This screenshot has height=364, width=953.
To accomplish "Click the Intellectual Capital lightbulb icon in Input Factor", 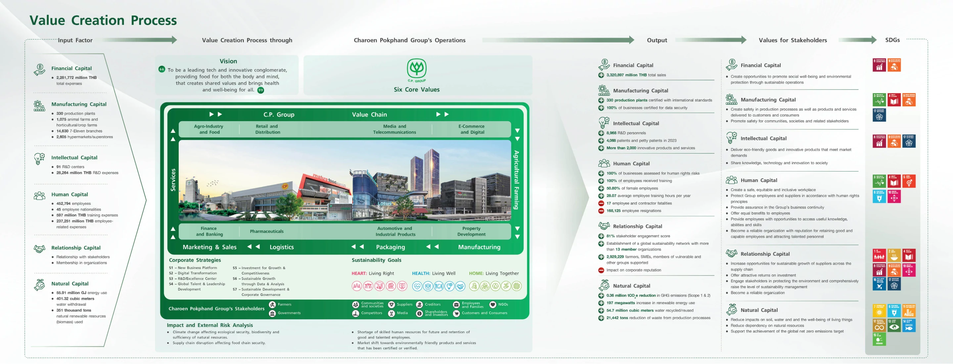I will [39, 159].
